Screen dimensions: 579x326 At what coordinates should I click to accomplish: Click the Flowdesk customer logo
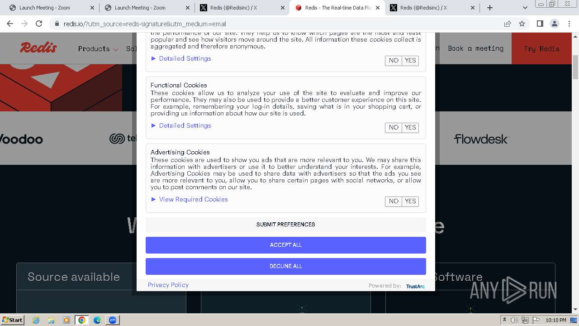click(482, 139)
